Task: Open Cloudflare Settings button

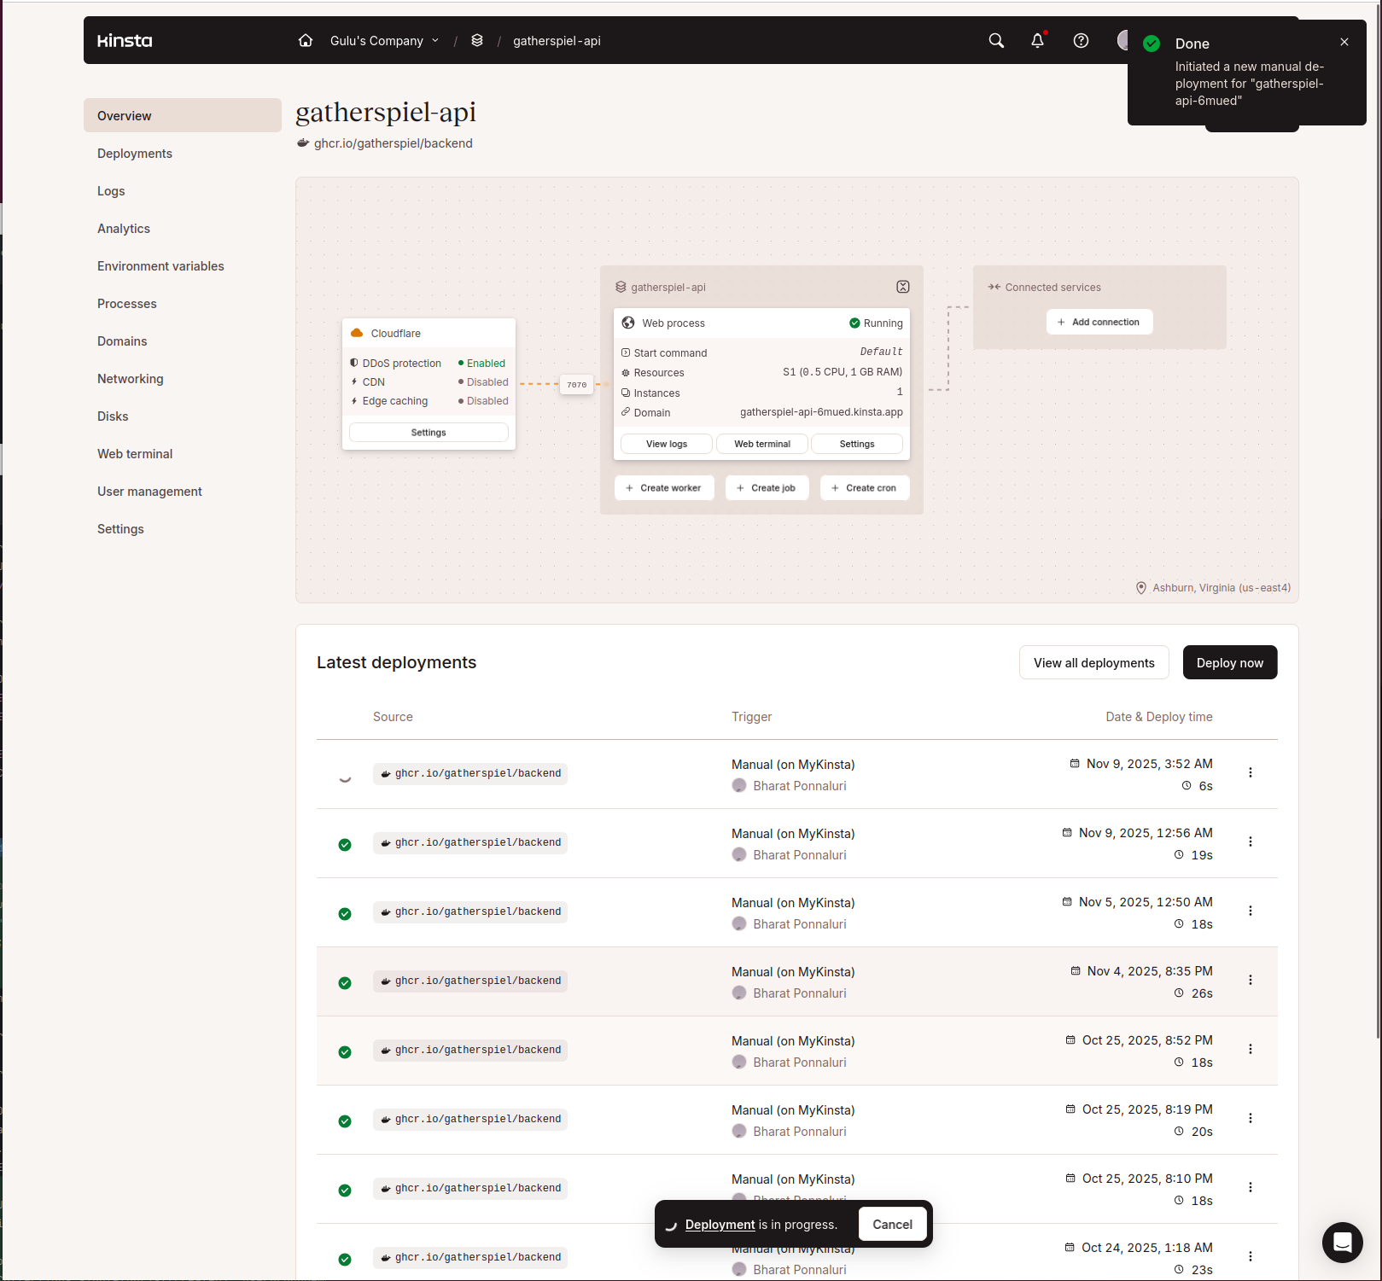Action: tap(429, 433)
